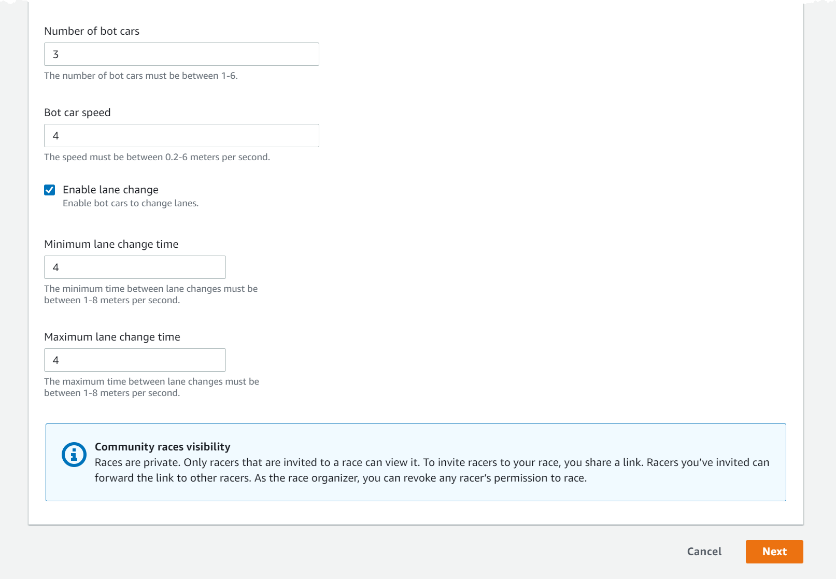Focus the Minimum lane change time input
Viewport: 836px width, 579px height.
[x=135, y=267]
